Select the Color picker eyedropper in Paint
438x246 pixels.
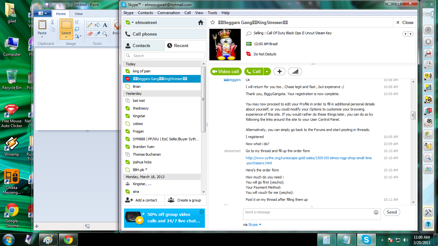(x=97, y=33)
